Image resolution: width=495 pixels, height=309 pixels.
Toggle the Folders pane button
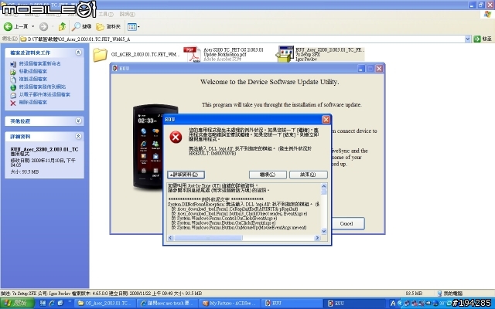(108, 27)
